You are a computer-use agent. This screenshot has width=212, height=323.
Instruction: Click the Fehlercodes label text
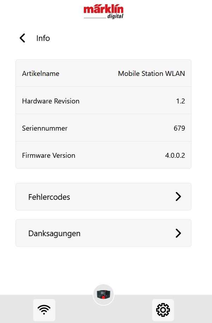(x=49, y=197)
